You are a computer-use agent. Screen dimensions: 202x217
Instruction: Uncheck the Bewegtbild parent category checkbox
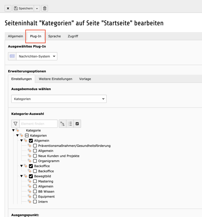pyautogui.click(x=31, y=176)
